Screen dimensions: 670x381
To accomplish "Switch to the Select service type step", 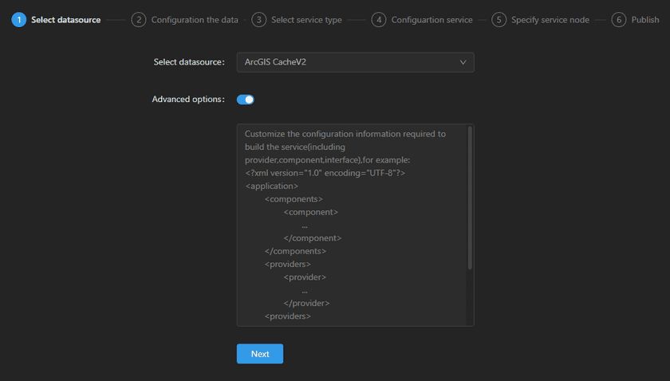I will 306,20.
